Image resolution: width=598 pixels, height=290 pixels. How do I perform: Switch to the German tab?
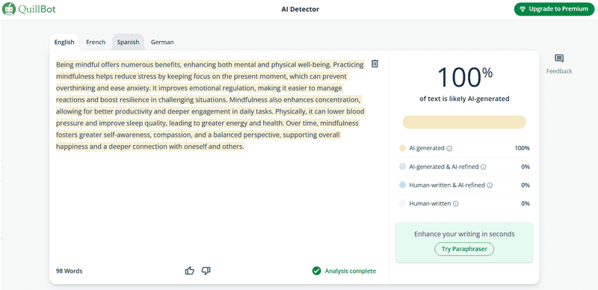pos(162,42)
